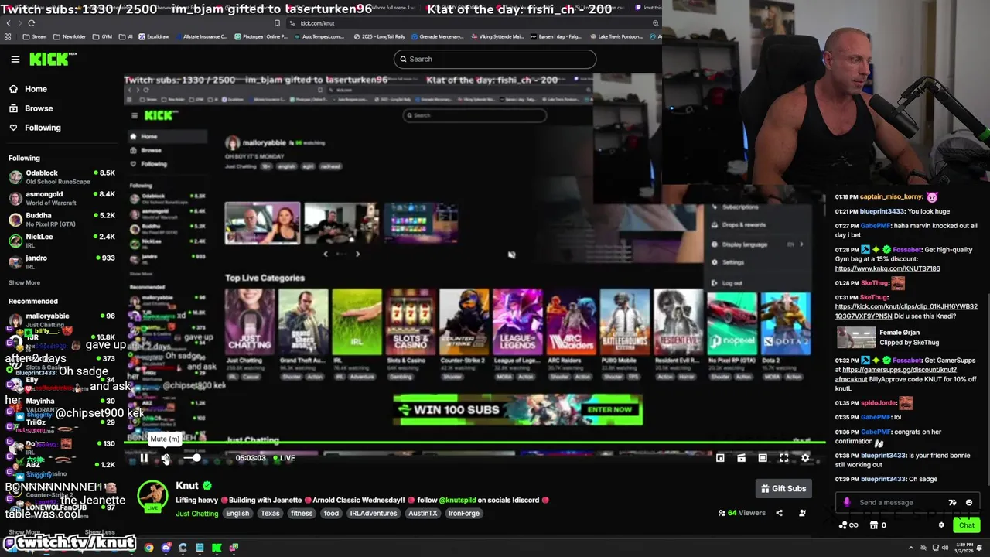
Task: Open Odablock channel in Following list
Action: coord(62,176)
